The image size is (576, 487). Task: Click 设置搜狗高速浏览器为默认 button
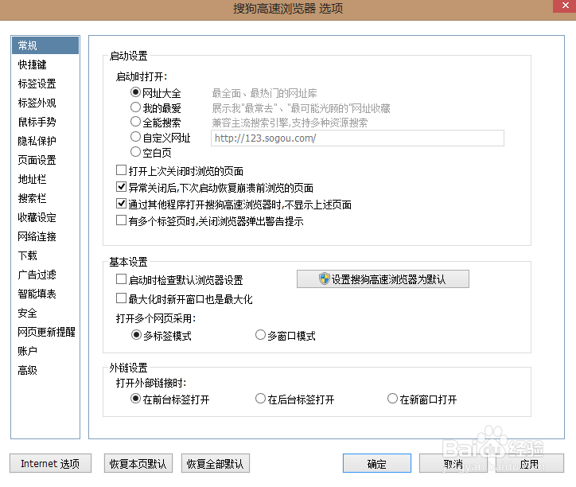click(383, 279)
